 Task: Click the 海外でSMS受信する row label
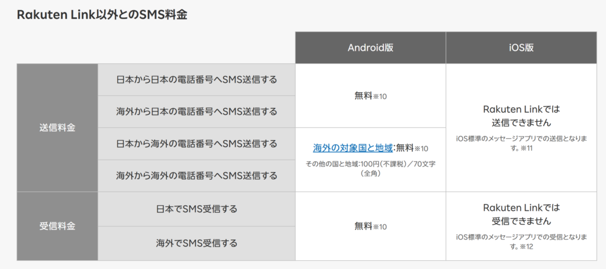tap(196, 243)
